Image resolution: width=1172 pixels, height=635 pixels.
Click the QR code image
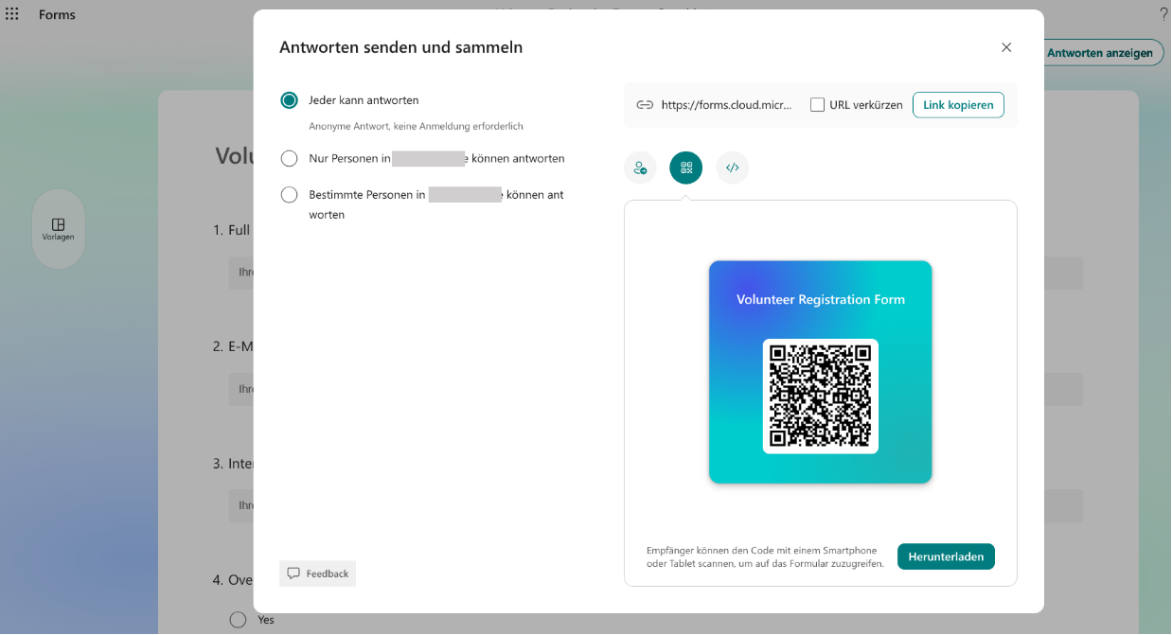click(820, 396)
